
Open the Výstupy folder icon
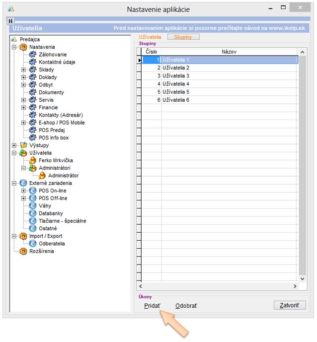click(23, 145)
